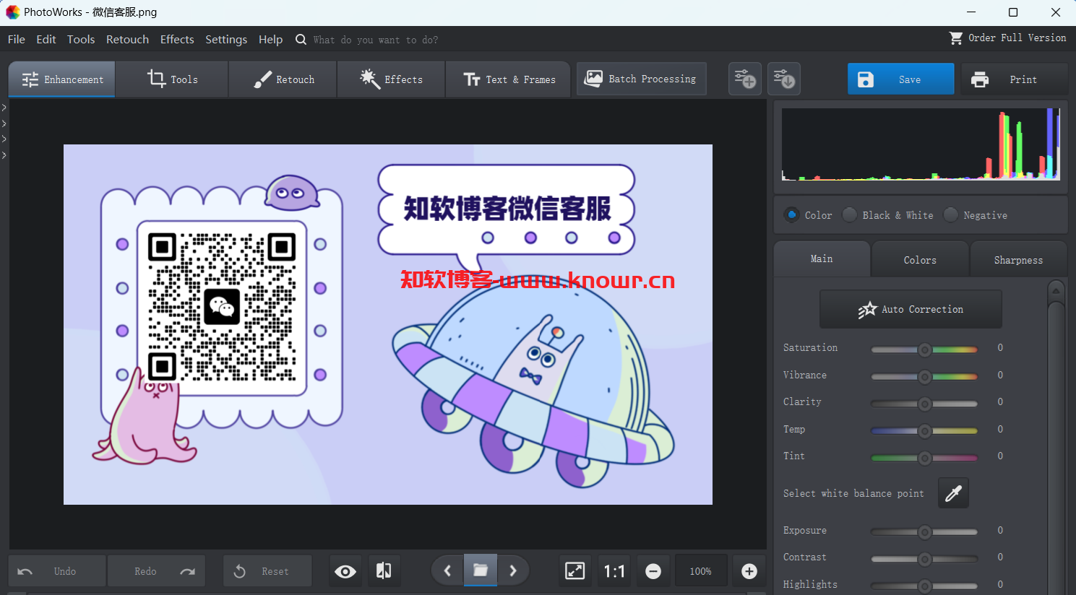Click the add preset sliders icon
This screenshot has width=1076, height=595.
click(745, 79)
